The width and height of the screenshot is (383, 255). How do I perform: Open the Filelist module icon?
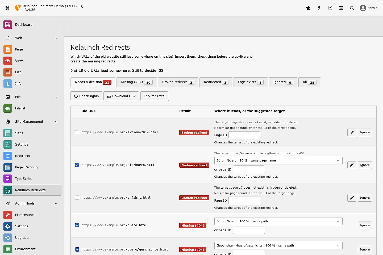(8, 108)
